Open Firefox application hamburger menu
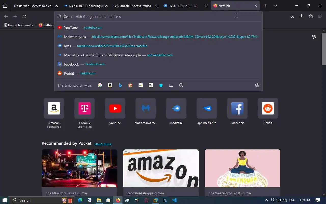Image resolution: width=326 pixels, height=204 pixels. click(320, 17)
